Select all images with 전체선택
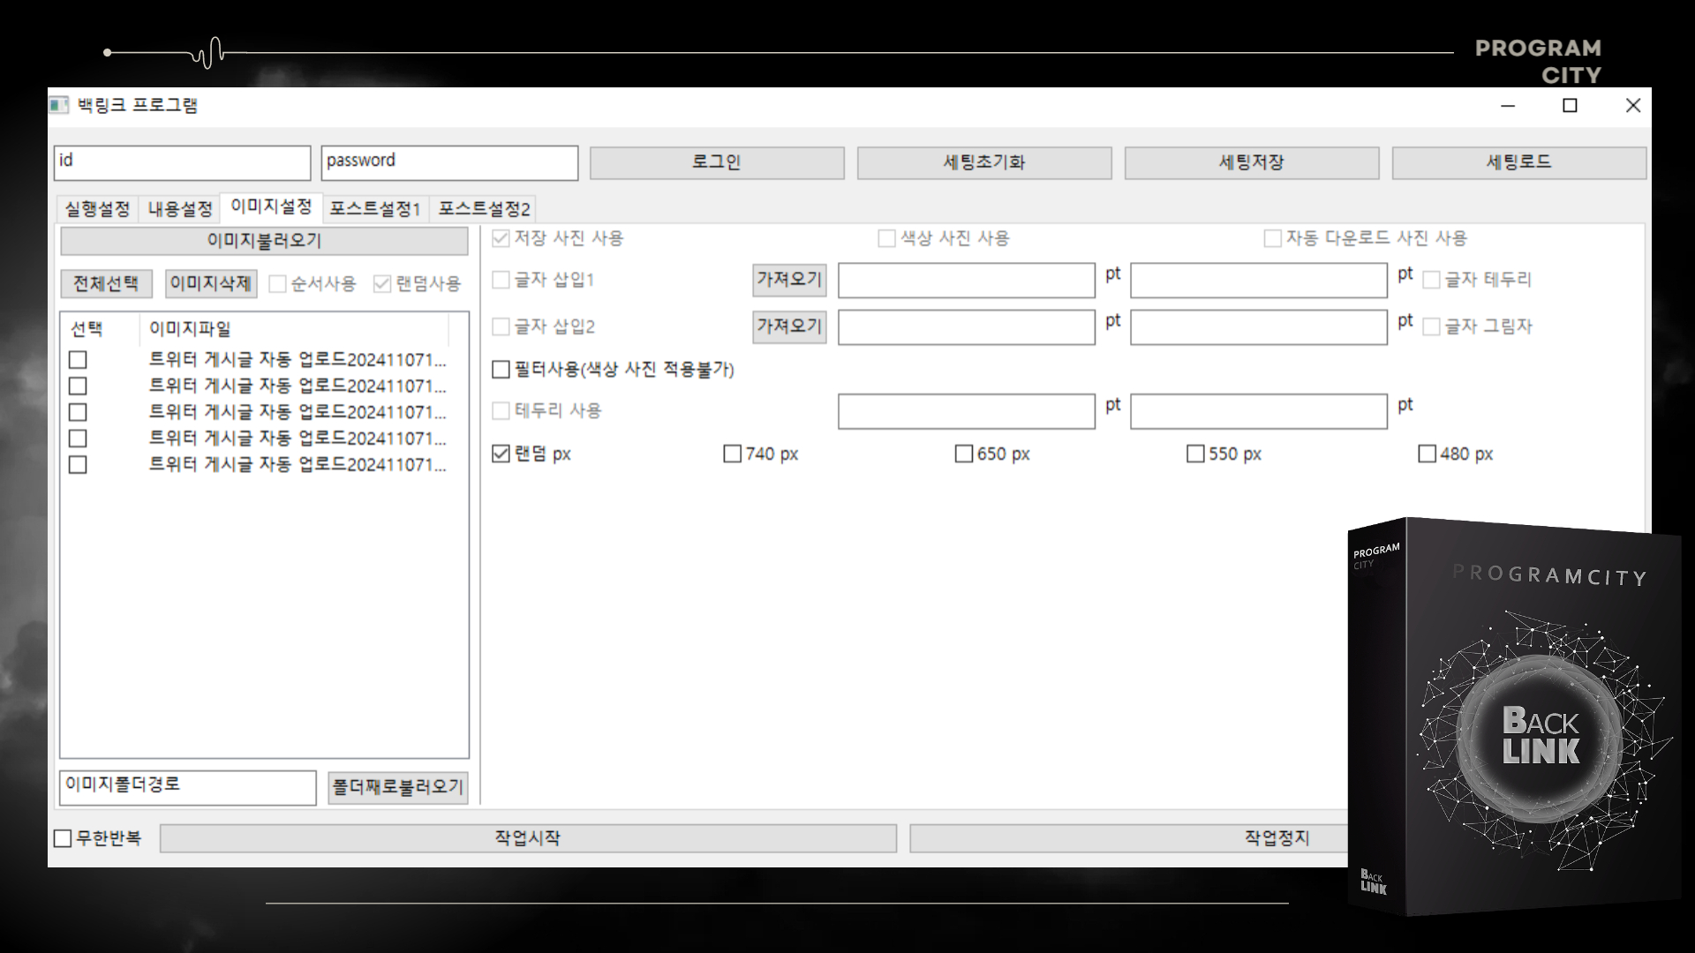 click(x=106, y=283)
